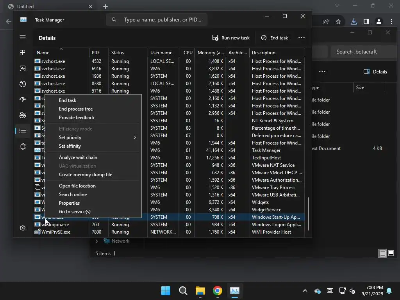This screenshot has width=400, height=300.
Task: Bookmark this page with the star icon
Action: 338,22
